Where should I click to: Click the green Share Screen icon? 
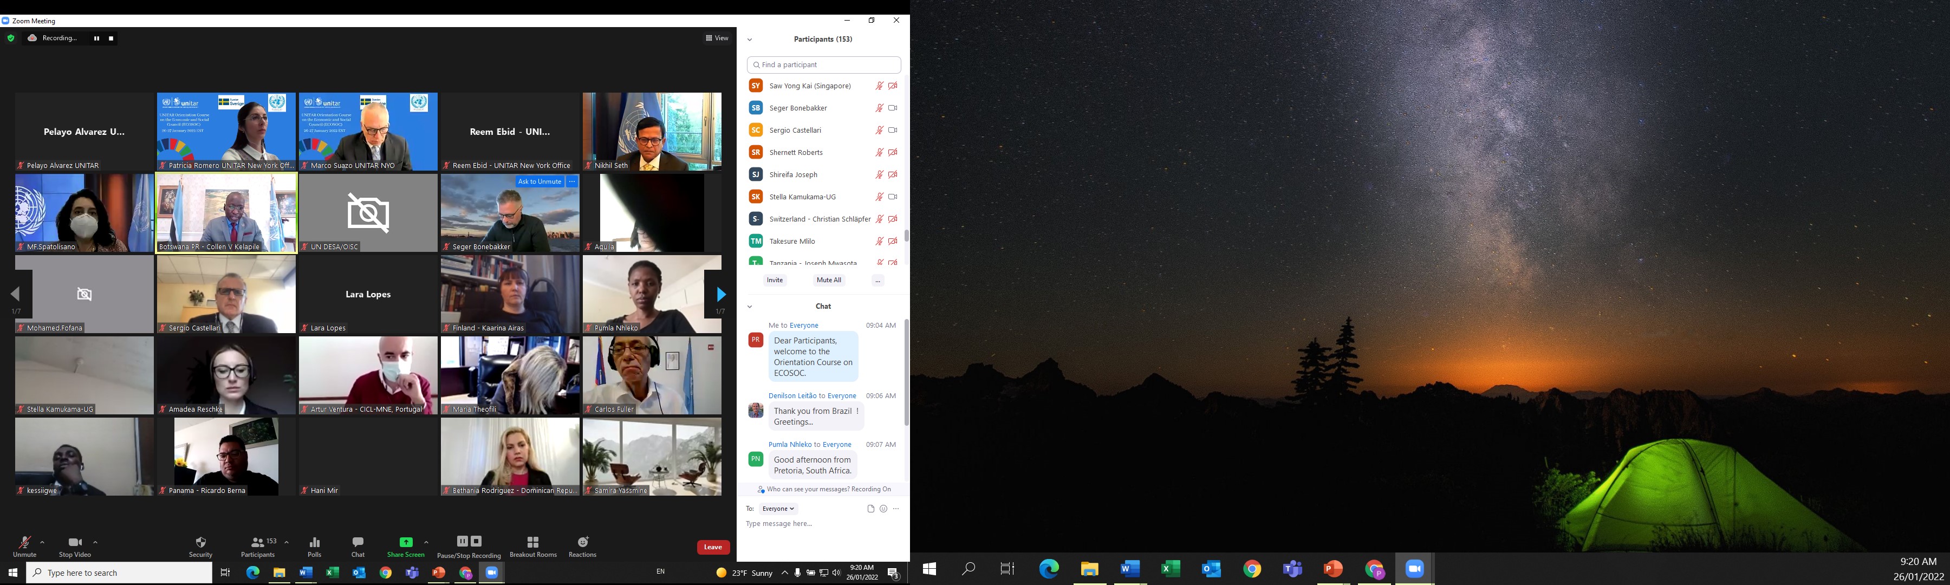(x=406, y=542)
